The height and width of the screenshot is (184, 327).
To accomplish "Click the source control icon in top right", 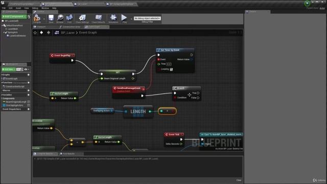I will (307, 4).
